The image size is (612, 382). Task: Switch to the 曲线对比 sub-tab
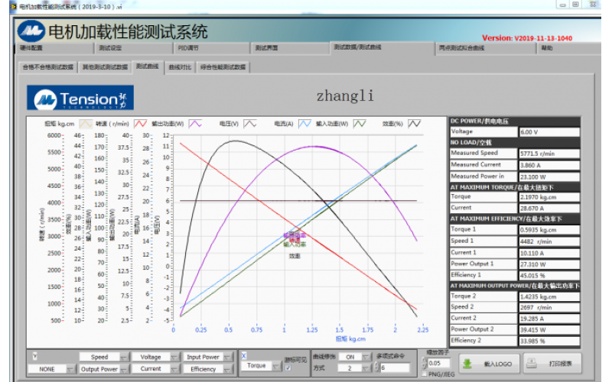click(x=180, y=67)
